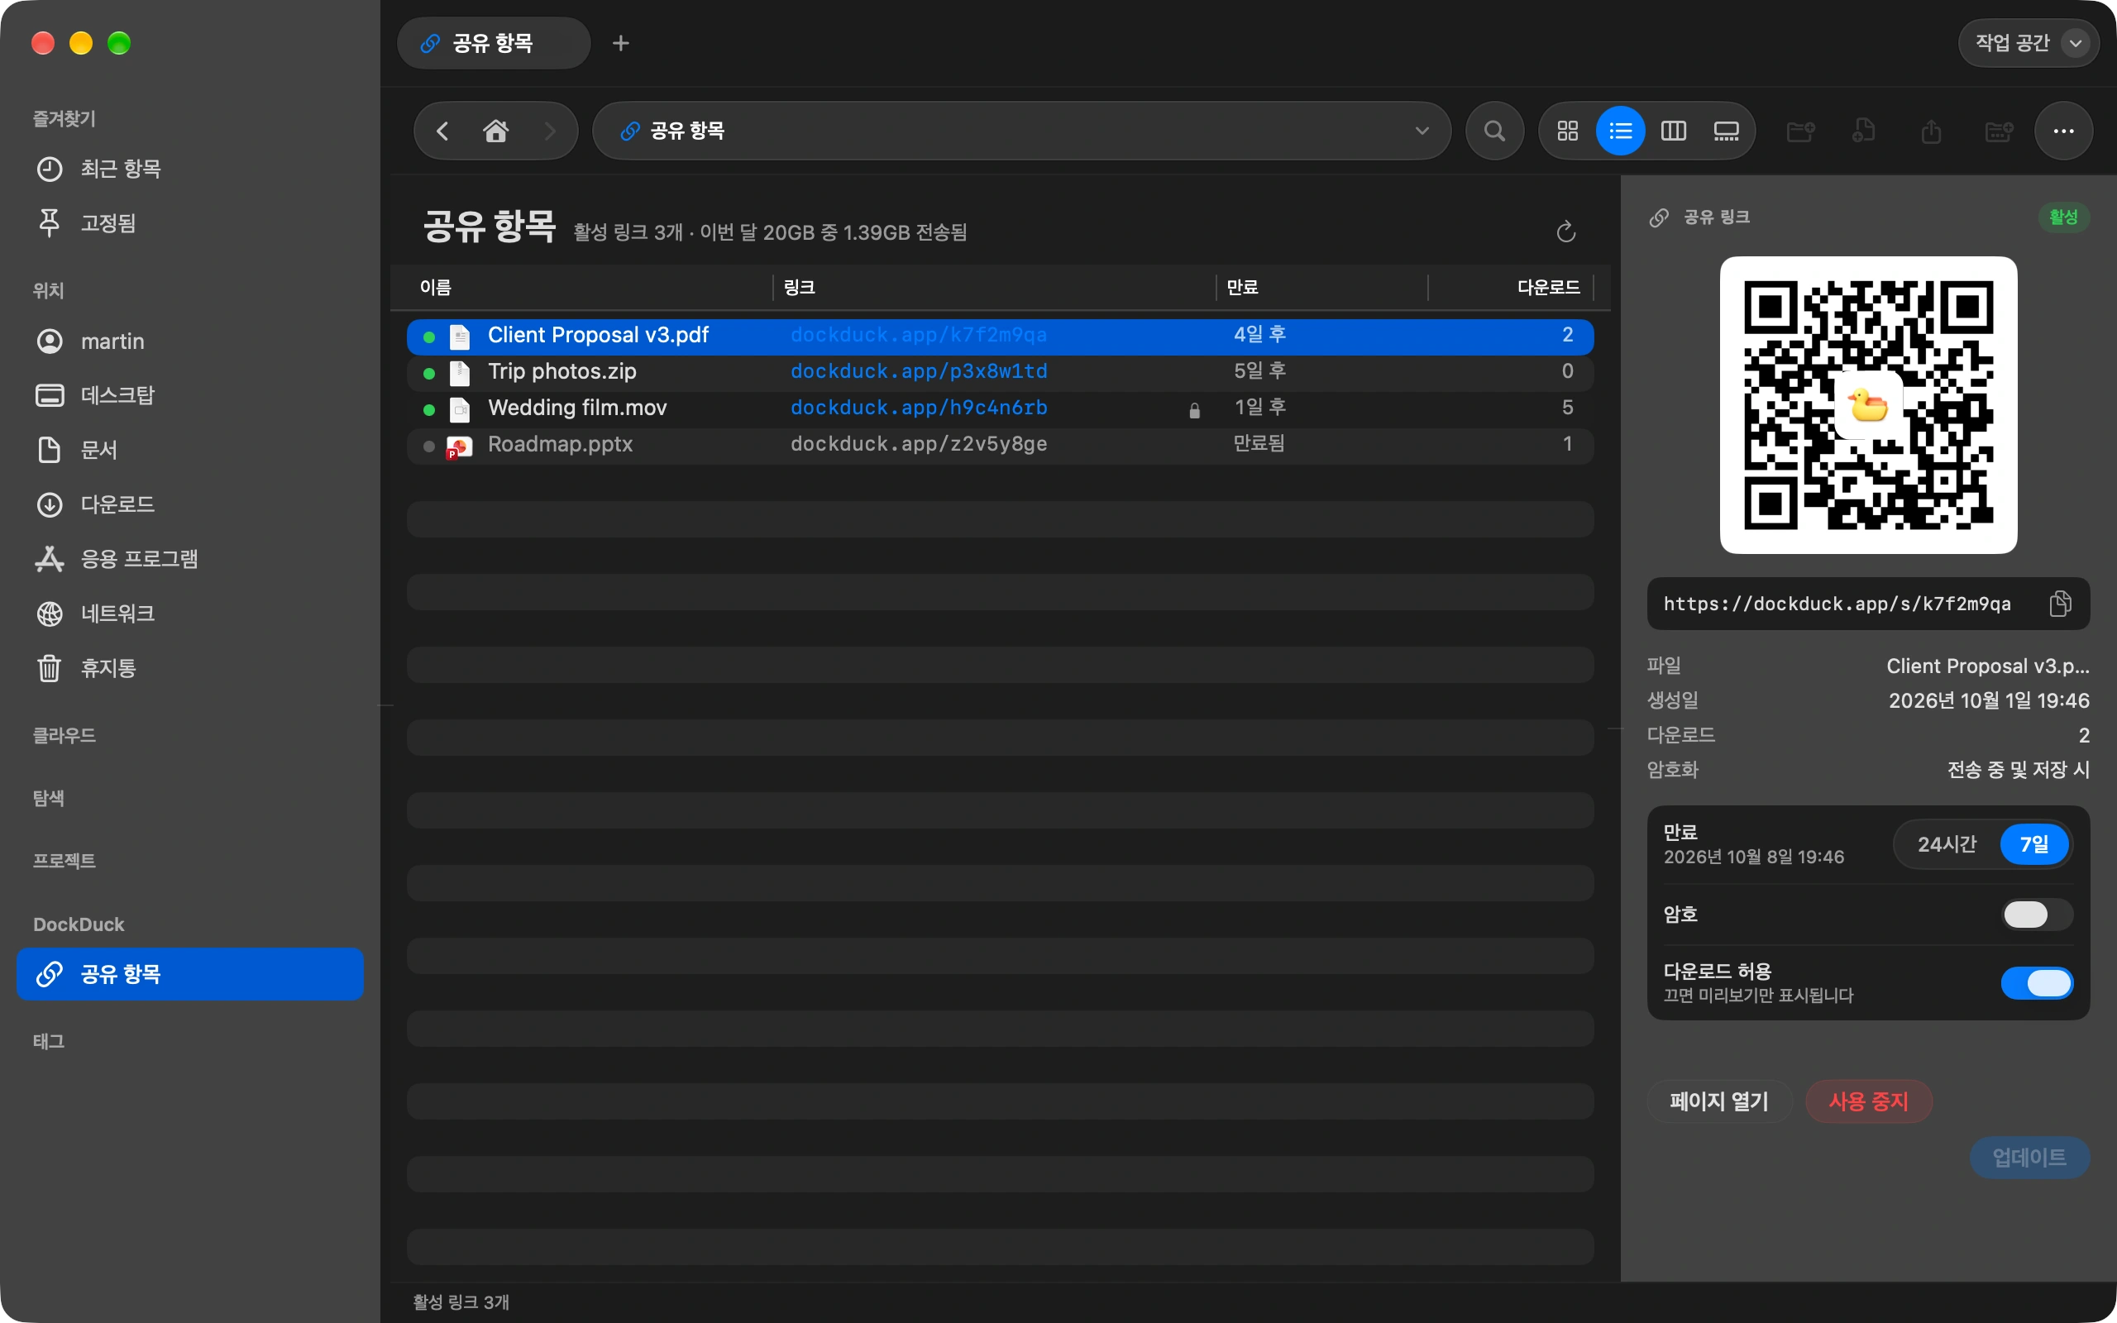Go to home folder
Viewport: 2117px width, 1323px height.
tap(496, 131)
